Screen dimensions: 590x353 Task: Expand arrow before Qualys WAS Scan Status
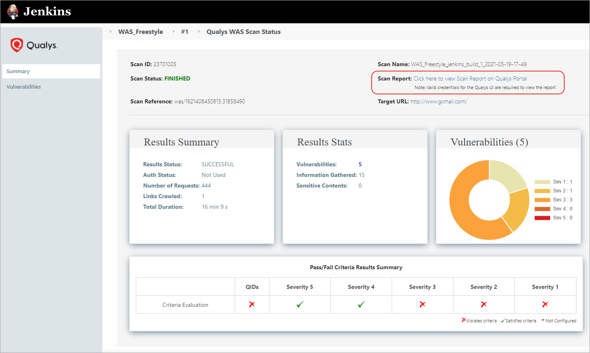point(199,31)
